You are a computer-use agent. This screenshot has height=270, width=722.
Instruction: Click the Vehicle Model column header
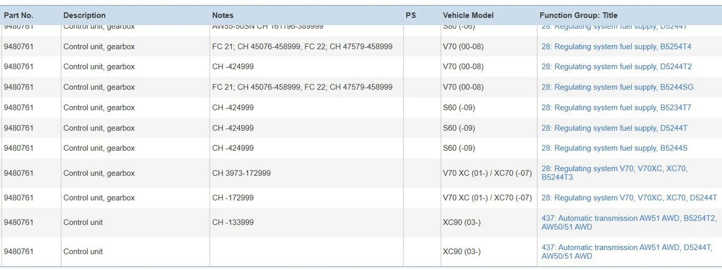(468, 15)
